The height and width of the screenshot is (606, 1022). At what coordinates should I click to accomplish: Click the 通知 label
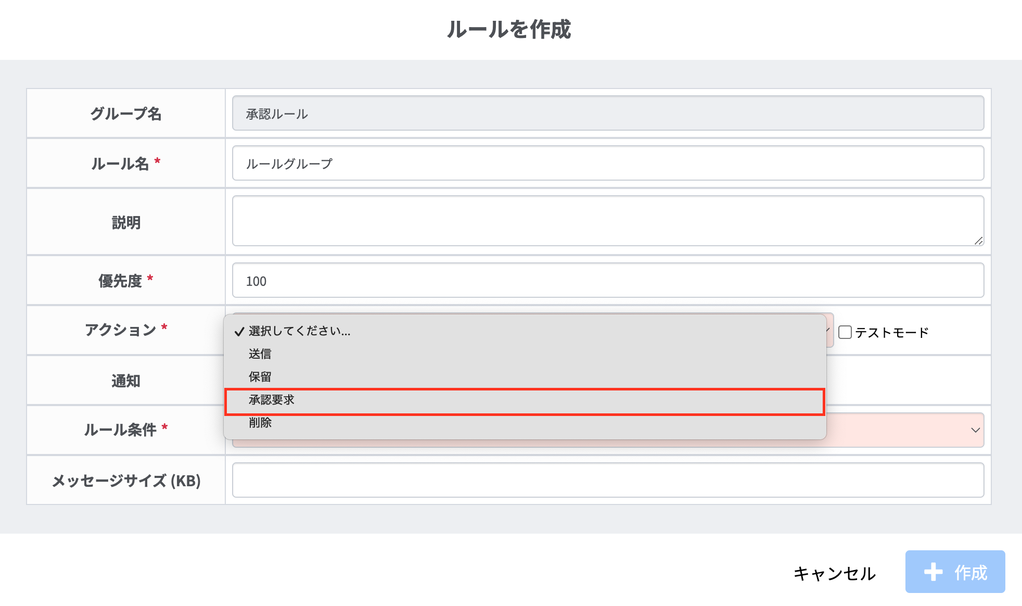126,381
